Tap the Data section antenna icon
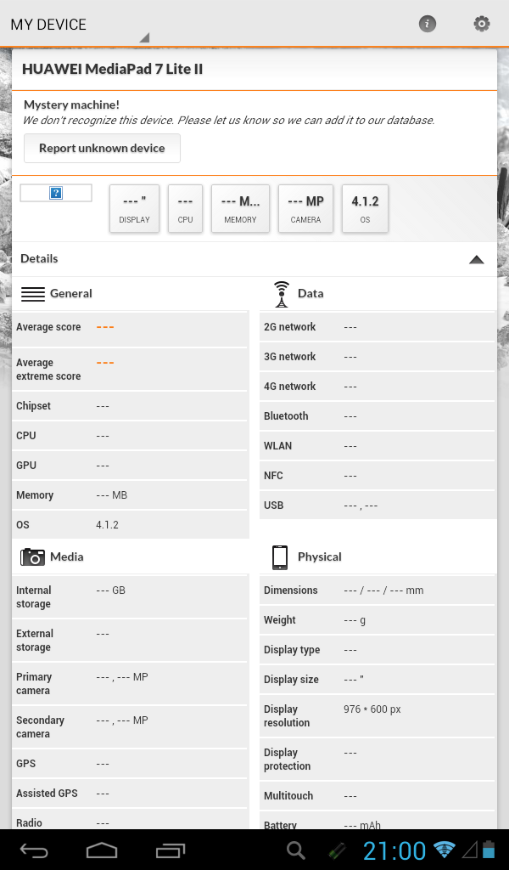Image resolution: width=509 pixels, height=870 pixels. (x=282, y=294)
